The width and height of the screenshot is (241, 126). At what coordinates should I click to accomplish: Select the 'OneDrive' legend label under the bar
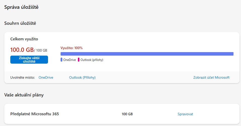point(69,60)
